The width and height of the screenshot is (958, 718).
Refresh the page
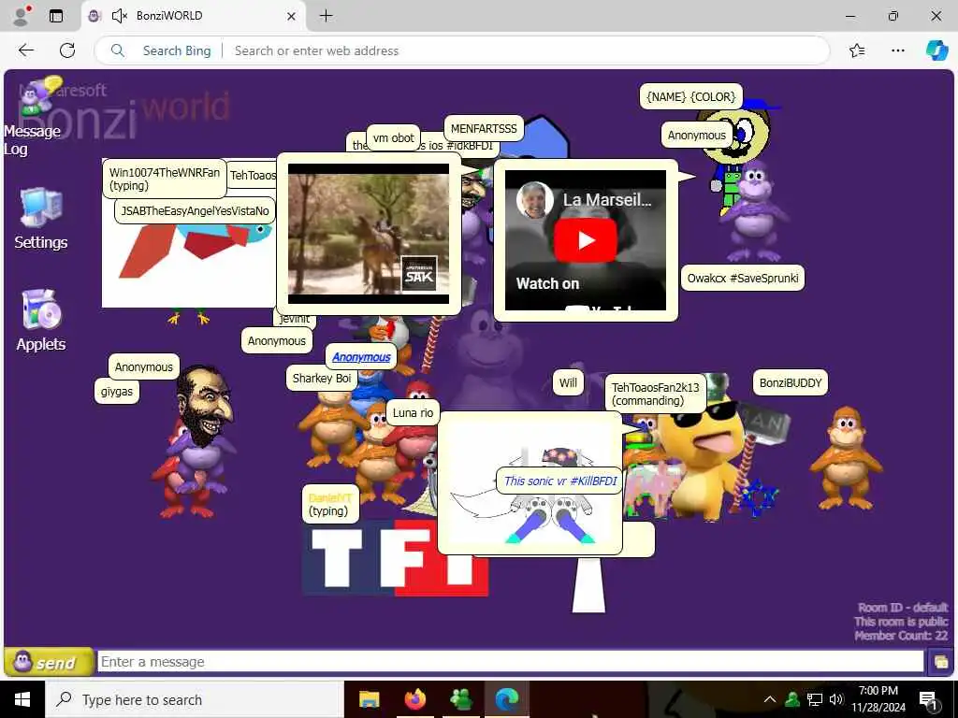[67, 50]
